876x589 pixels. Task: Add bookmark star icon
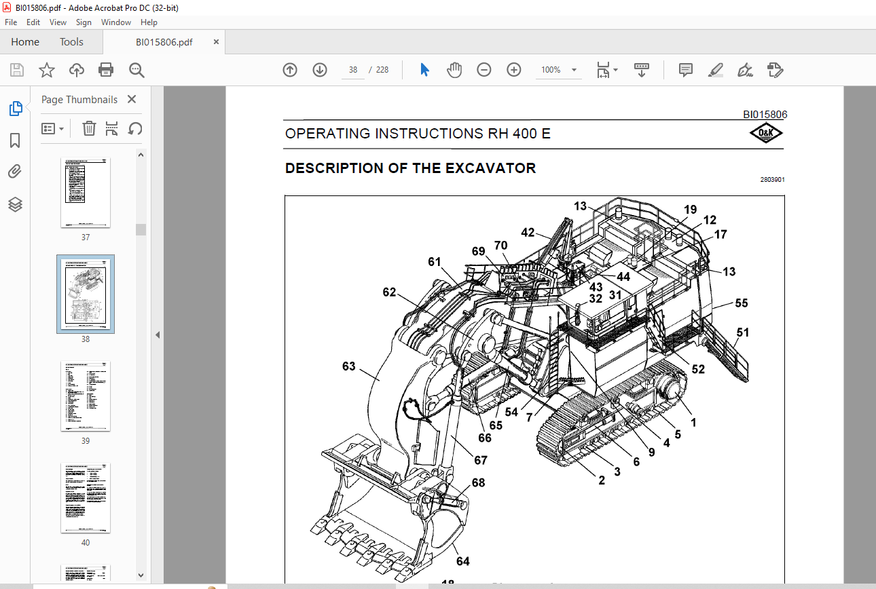click(x=46, y=70)
